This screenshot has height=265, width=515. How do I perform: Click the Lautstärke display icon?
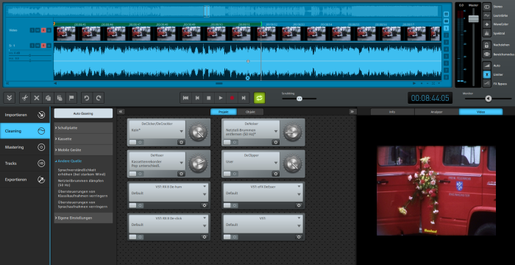[x=487, y=15]
